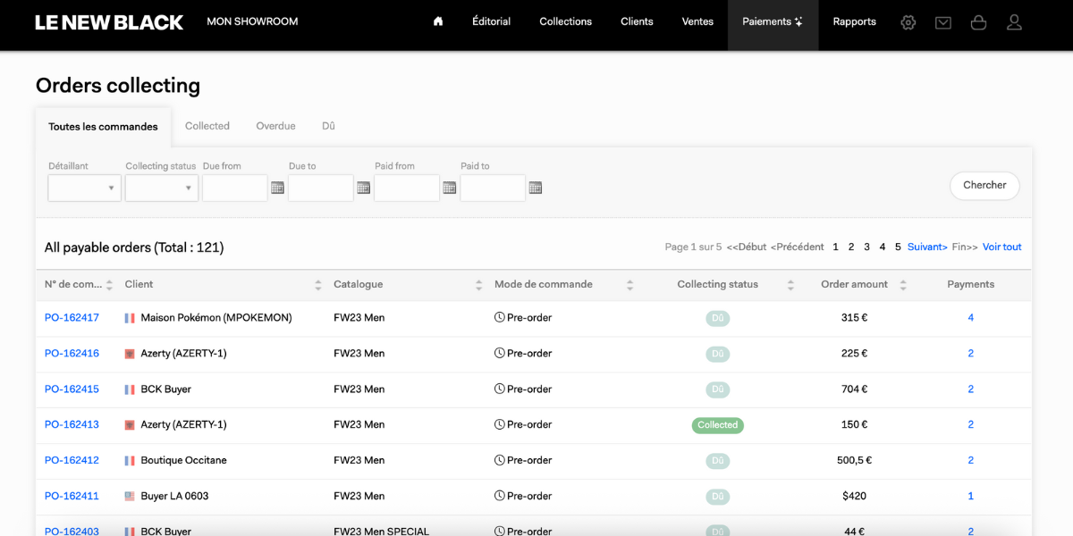Go to the home icon in navbar
The image size is (1073, 536).
[x=438, y=21]
